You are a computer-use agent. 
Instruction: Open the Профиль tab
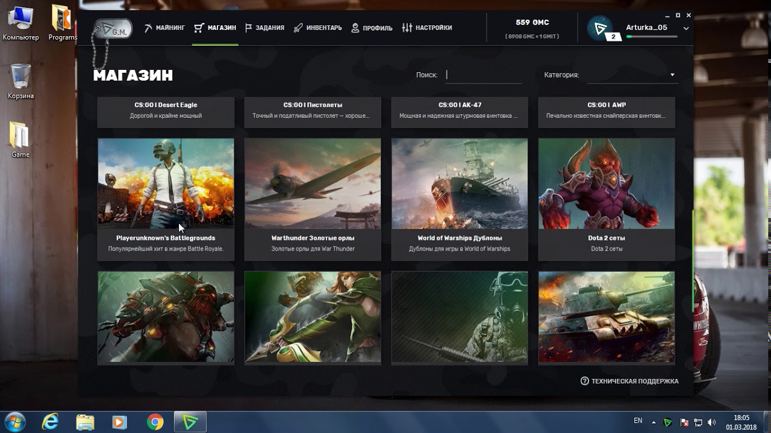tap(372, 28)
